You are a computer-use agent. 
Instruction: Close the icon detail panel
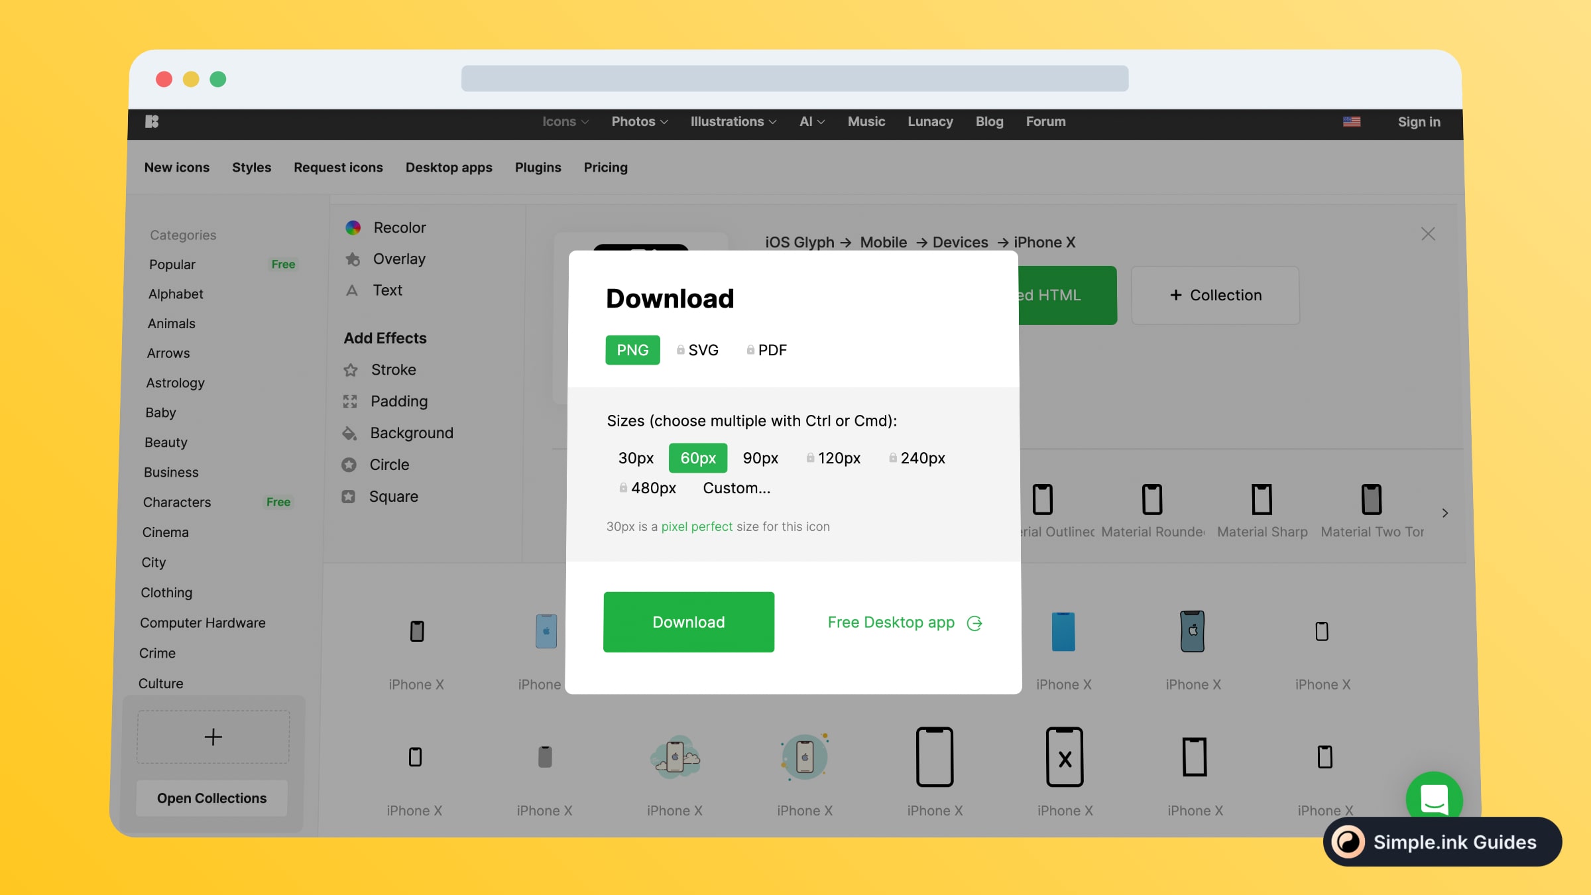[x=1428, y=234]
